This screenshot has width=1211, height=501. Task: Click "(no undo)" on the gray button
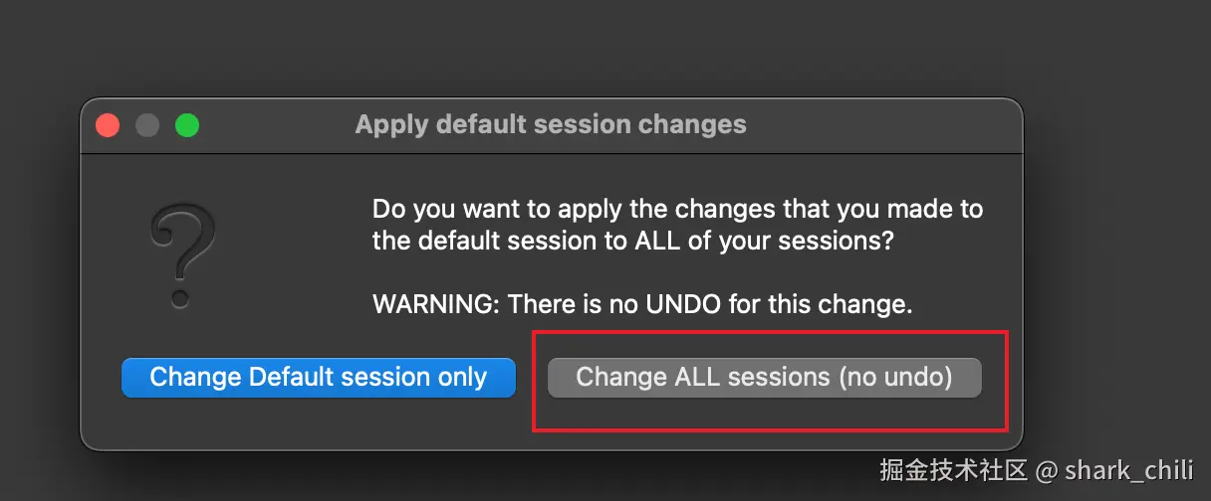tap(895, 378)
